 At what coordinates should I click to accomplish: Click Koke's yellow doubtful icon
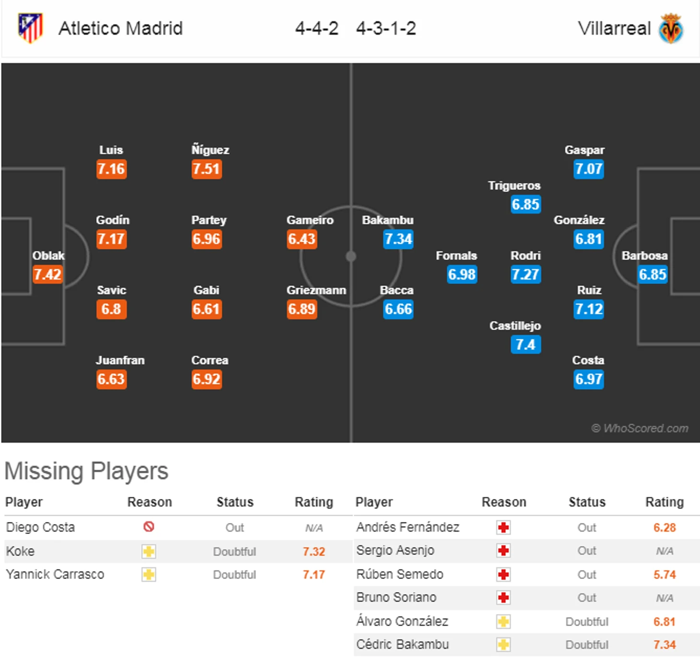[x=149, y=551]
